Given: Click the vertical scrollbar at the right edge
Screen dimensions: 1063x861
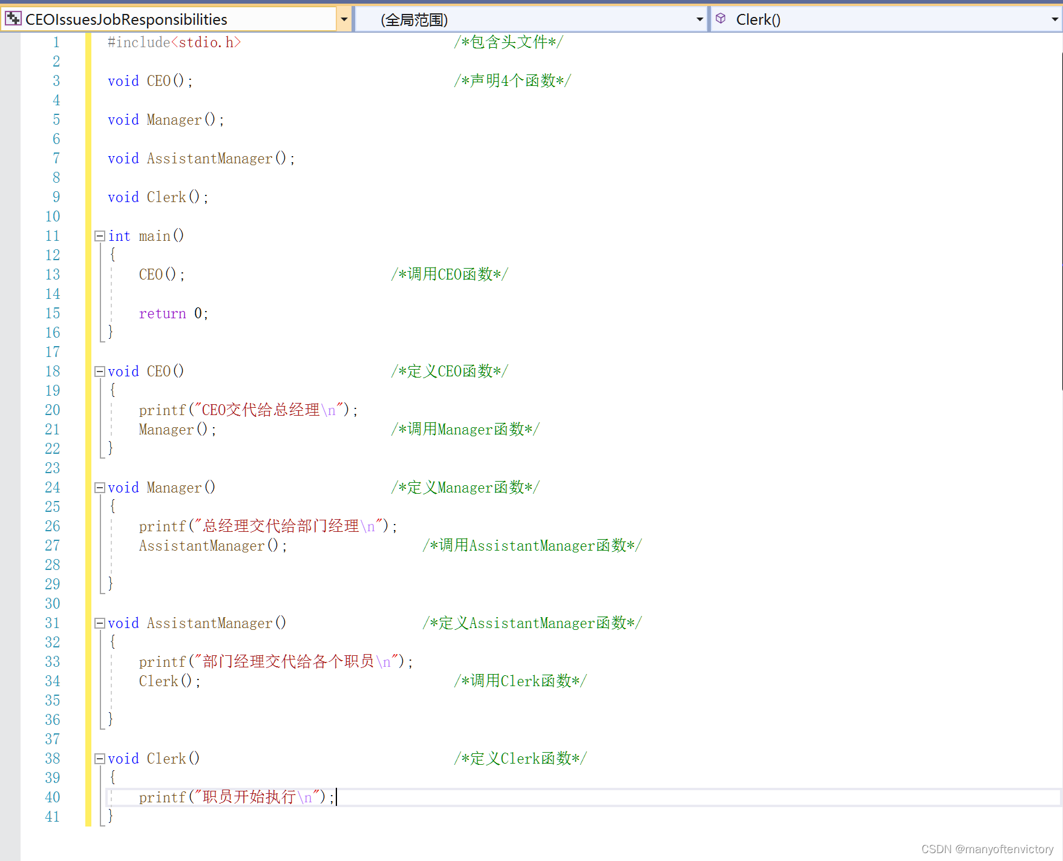Looking at the screenshot, I should (x=1061, y=221).
